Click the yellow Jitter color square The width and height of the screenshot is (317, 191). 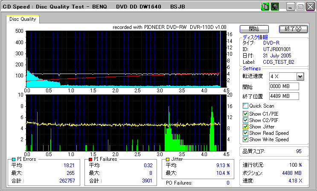[168, 159]
